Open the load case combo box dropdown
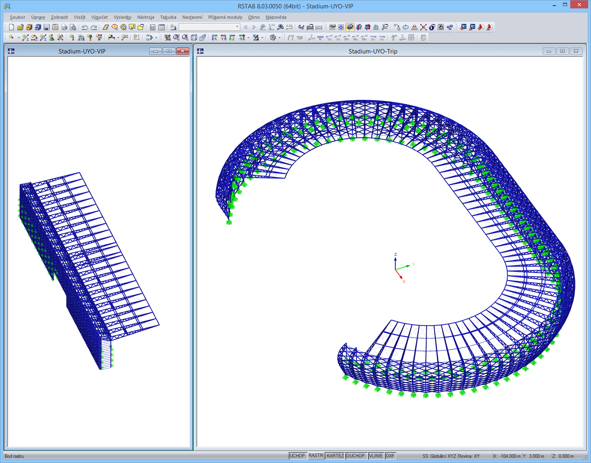The height and width of the screenshot is (463, 591). [x=237, y=27]
